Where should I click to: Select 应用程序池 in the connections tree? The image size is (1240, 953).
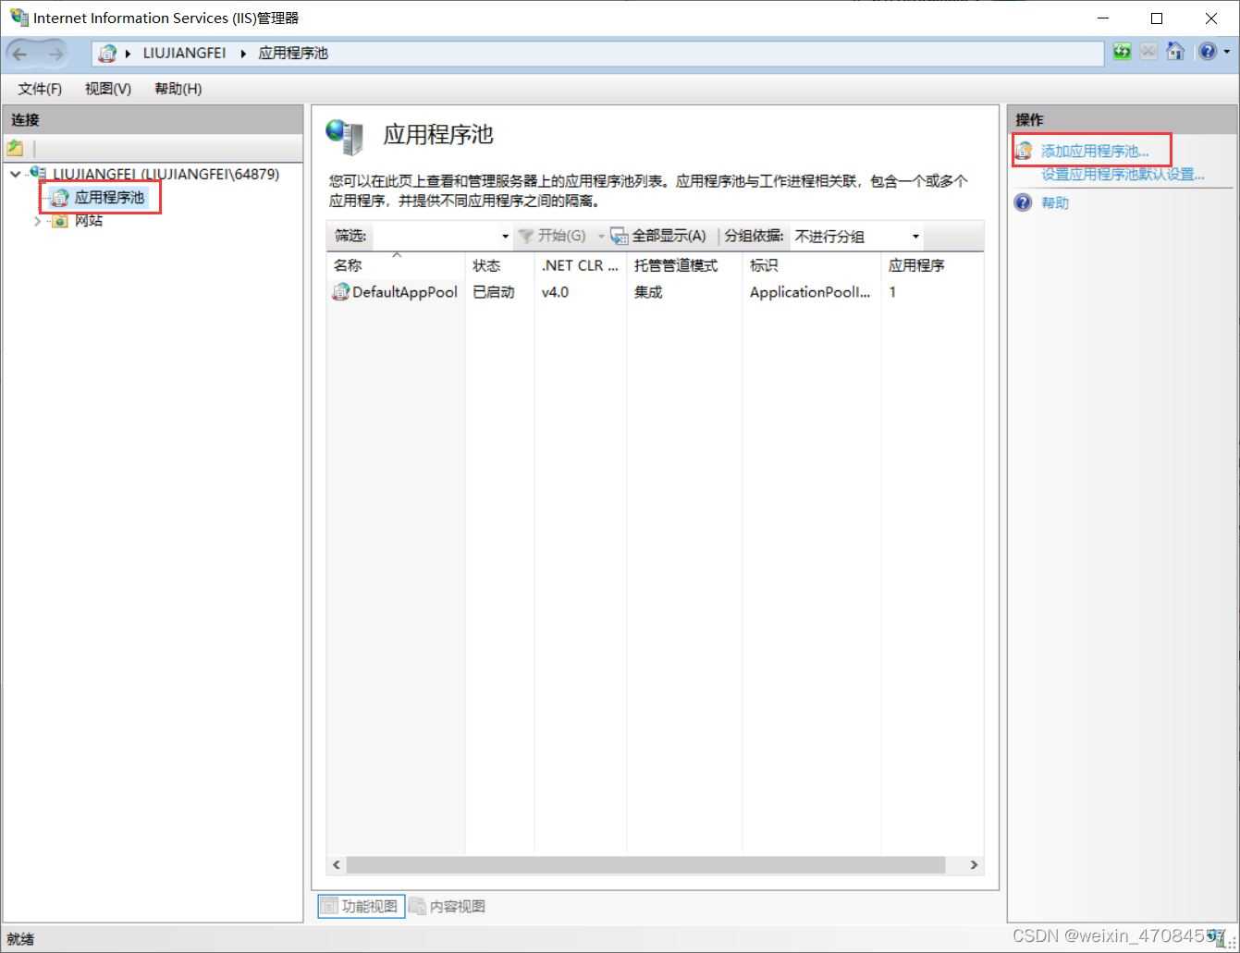click(x=109, y=197)
